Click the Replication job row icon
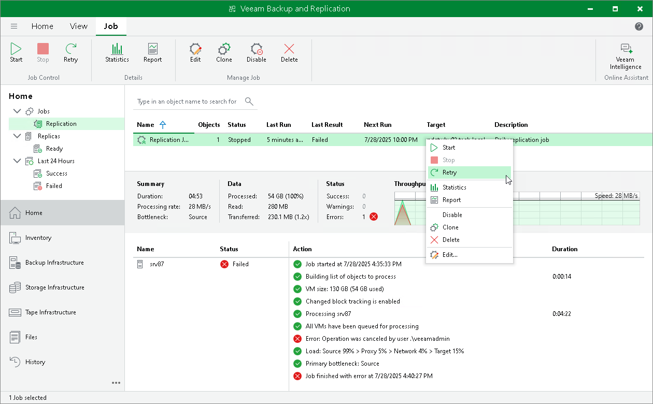The height and width of the screenshot is (404, 653). pyautogui.click(x=141, y=140)
